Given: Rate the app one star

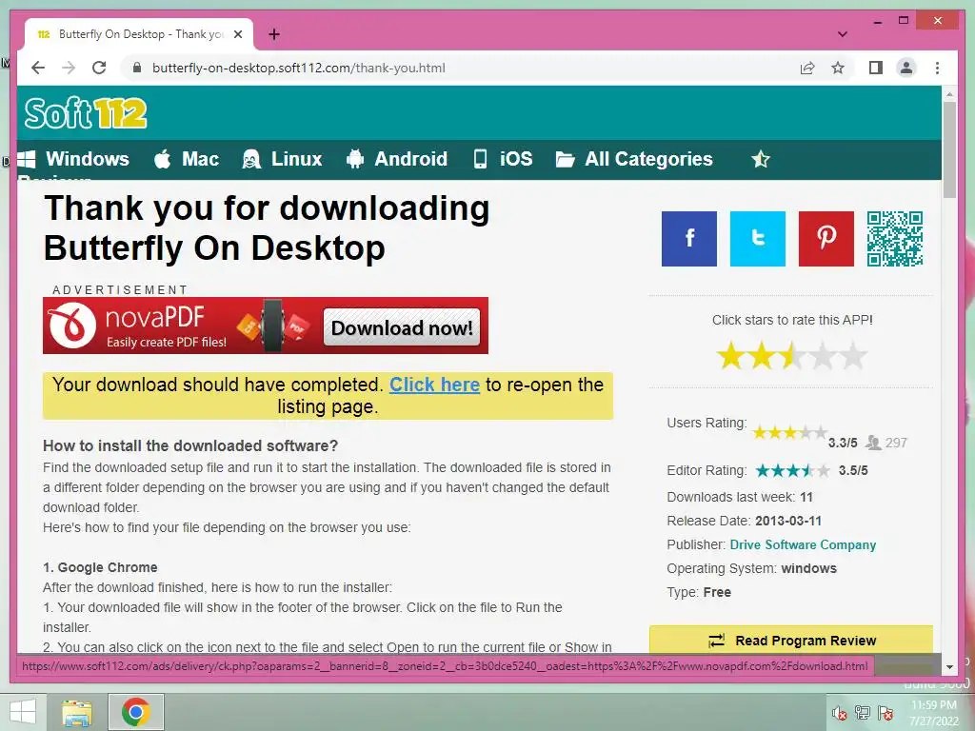Looking at the screenshot, I should click(x=730, y=356).
